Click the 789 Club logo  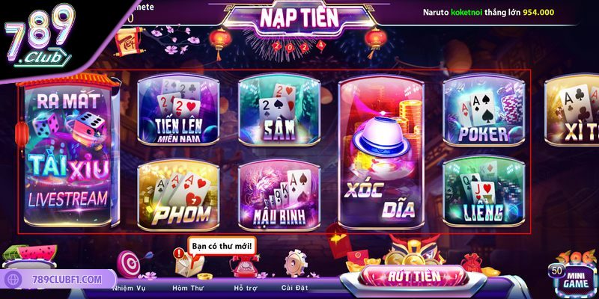39,36
